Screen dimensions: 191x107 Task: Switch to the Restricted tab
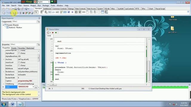pos(30,48)
